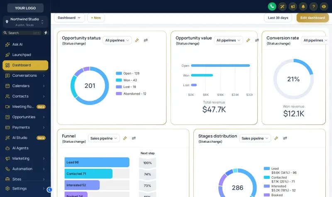
Task: Open All pipelines dropdown on Opportunity value
Action: (x=228, y=40)
